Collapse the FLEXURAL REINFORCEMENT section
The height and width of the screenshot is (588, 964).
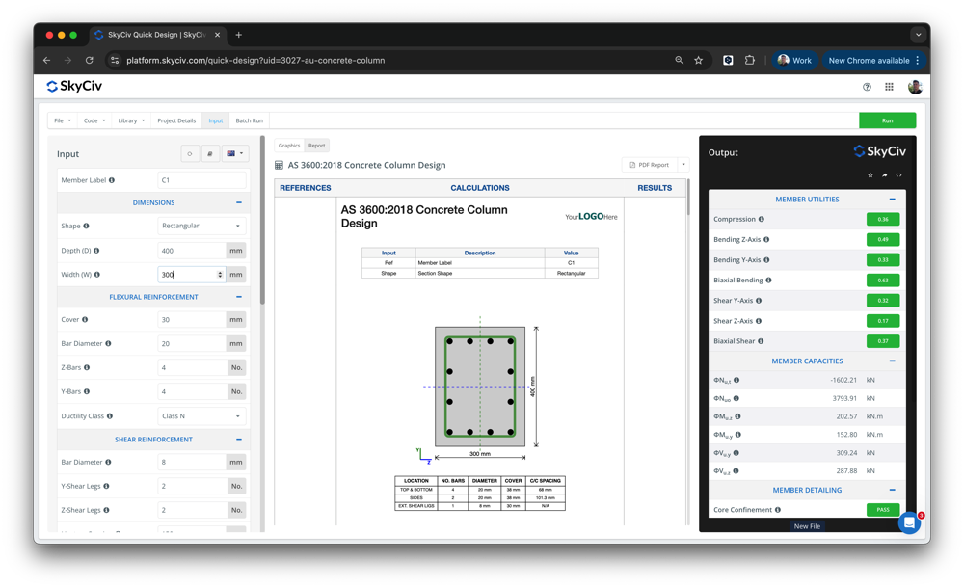[x=238, y=297]
